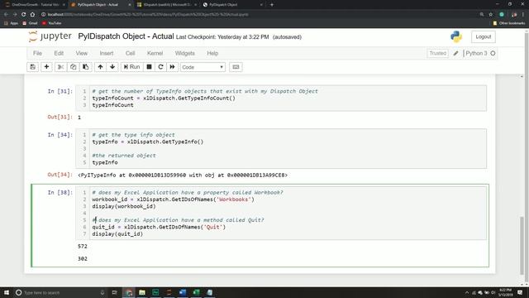Copy selected cells icon

(74, 67)
